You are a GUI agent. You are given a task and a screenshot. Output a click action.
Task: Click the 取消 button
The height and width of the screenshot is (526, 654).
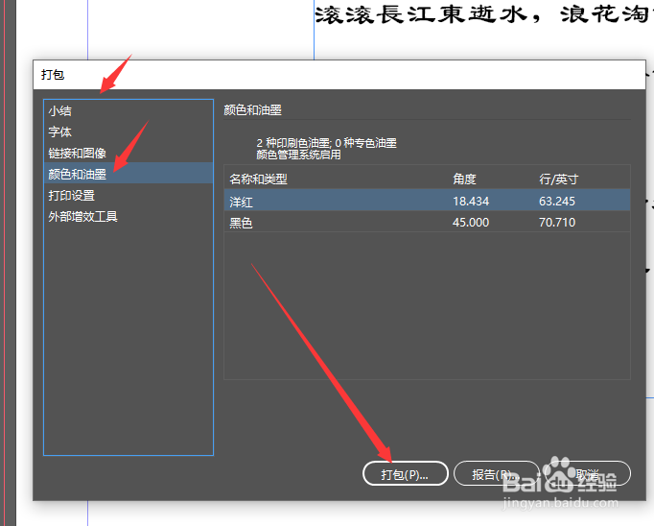point(587,473)
